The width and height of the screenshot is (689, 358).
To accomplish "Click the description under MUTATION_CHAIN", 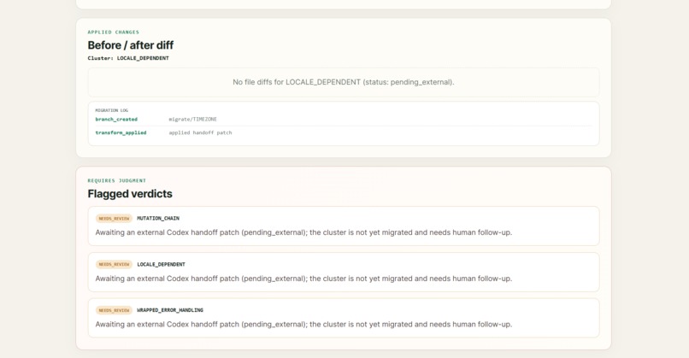I will coord(303,232).
